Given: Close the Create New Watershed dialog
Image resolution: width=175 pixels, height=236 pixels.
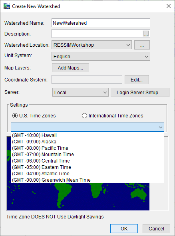Looking at the screenshot, I should (x=169, y=6).
